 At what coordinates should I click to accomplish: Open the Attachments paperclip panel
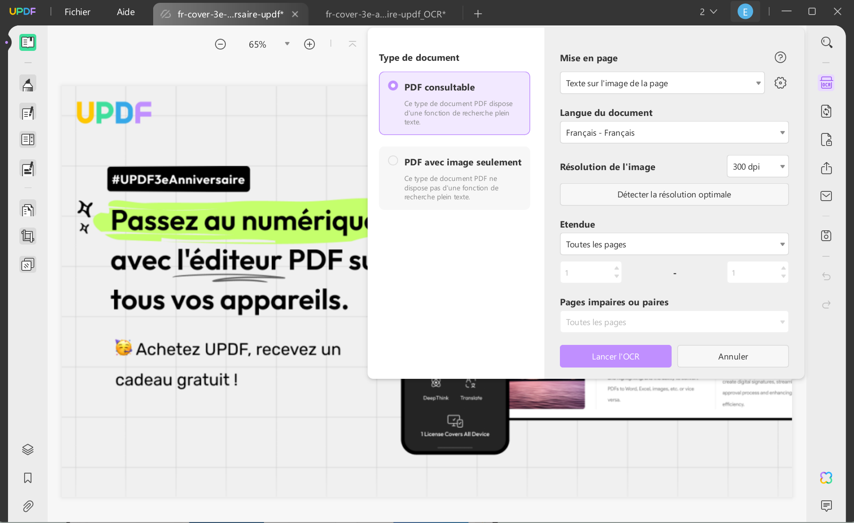click(28, 506)
